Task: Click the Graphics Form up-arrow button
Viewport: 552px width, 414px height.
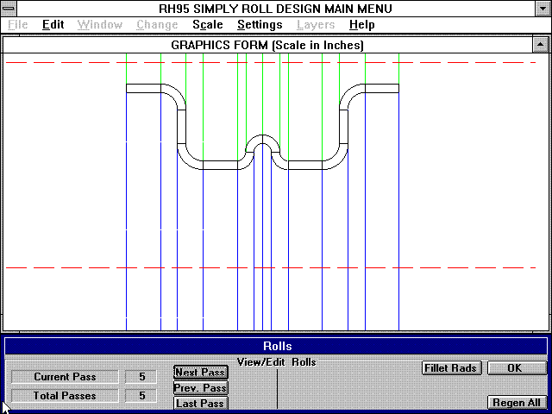Action: point(541,45)
